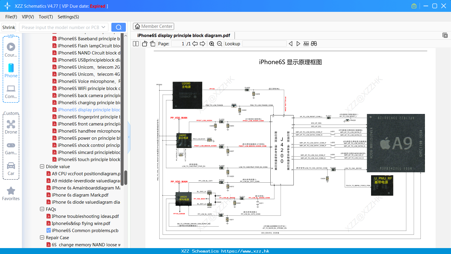Open the Tool(T) menu
The image size is (451, 254).
point(46,17)
